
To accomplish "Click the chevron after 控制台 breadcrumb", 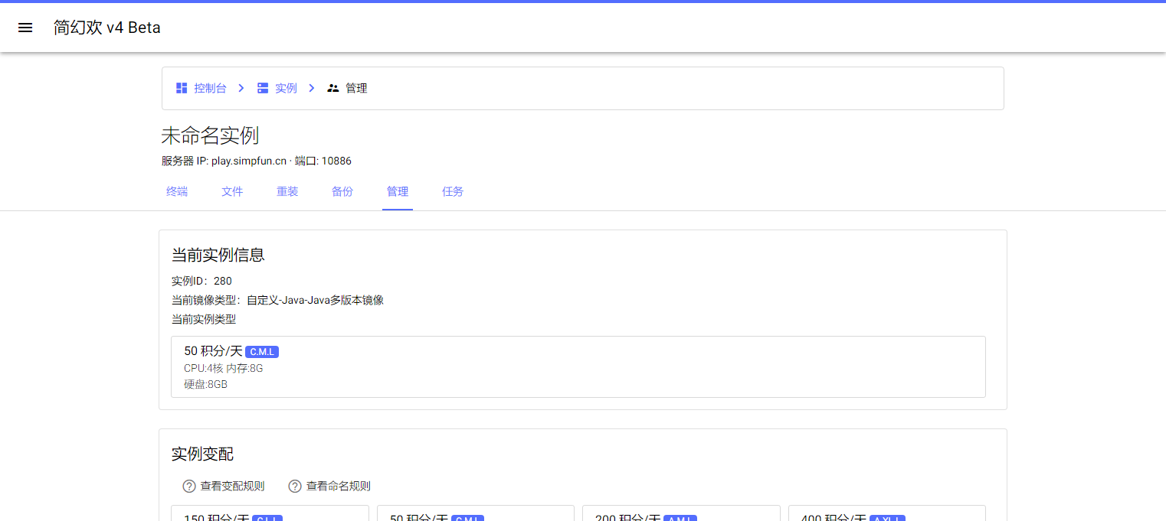I will click(x=241, y=88).
